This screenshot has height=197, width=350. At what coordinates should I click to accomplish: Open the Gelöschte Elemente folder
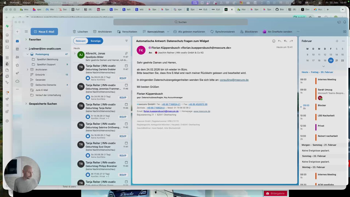(x=46, y=85)
